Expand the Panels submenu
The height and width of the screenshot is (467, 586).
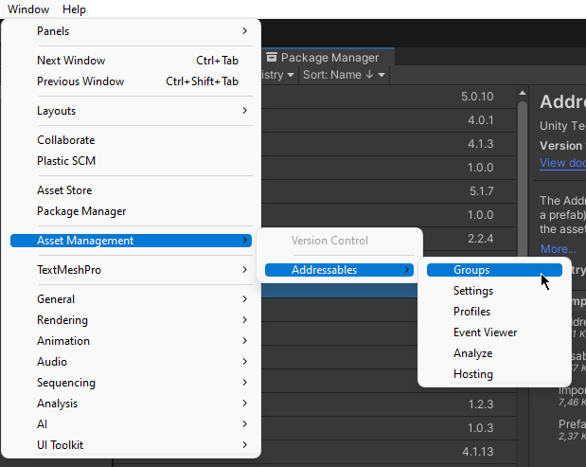132,31
